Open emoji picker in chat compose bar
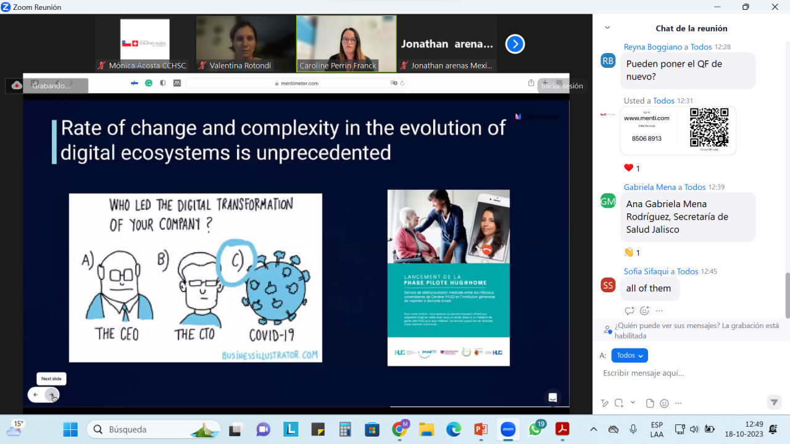 point(664,403)
